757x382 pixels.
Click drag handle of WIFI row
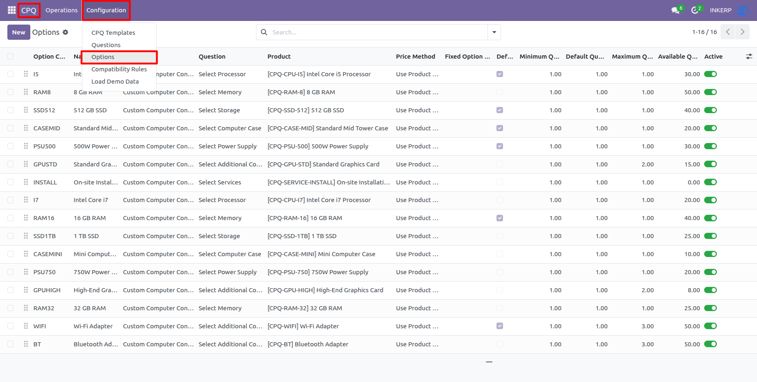pyautogui.click(x=26, y=326)
